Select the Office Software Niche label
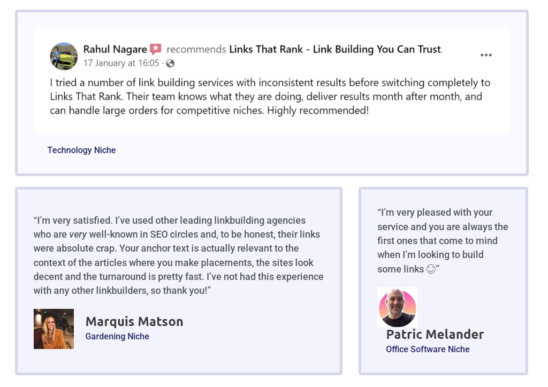 pos(428,349)
